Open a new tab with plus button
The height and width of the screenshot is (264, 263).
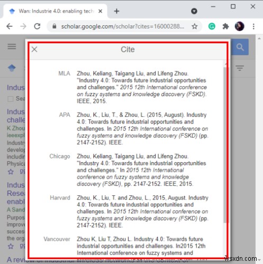[116, 11]
